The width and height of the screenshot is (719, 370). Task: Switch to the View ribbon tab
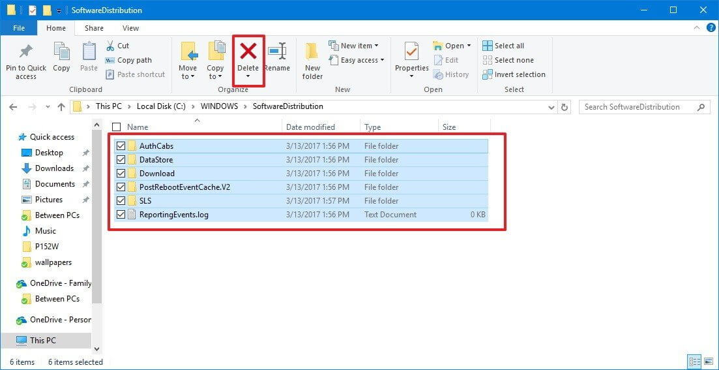[130, 28]
